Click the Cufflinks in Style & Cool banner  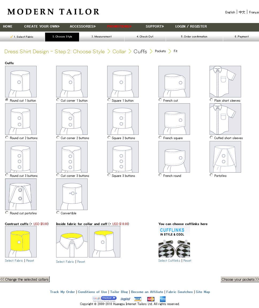(174, 242)
